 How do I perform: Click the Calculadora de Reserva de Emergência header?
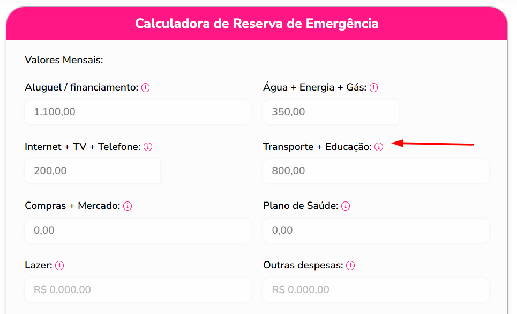click(257, 24)
